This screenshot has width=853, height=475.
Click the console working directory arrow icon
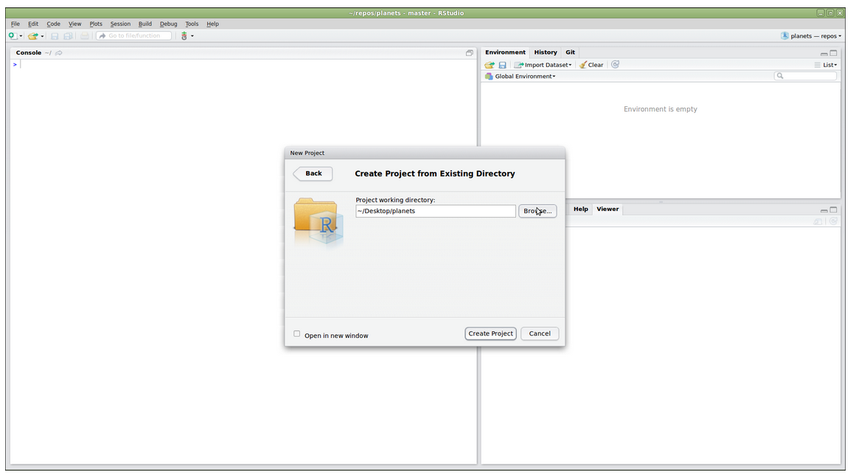tap(59, 53)
